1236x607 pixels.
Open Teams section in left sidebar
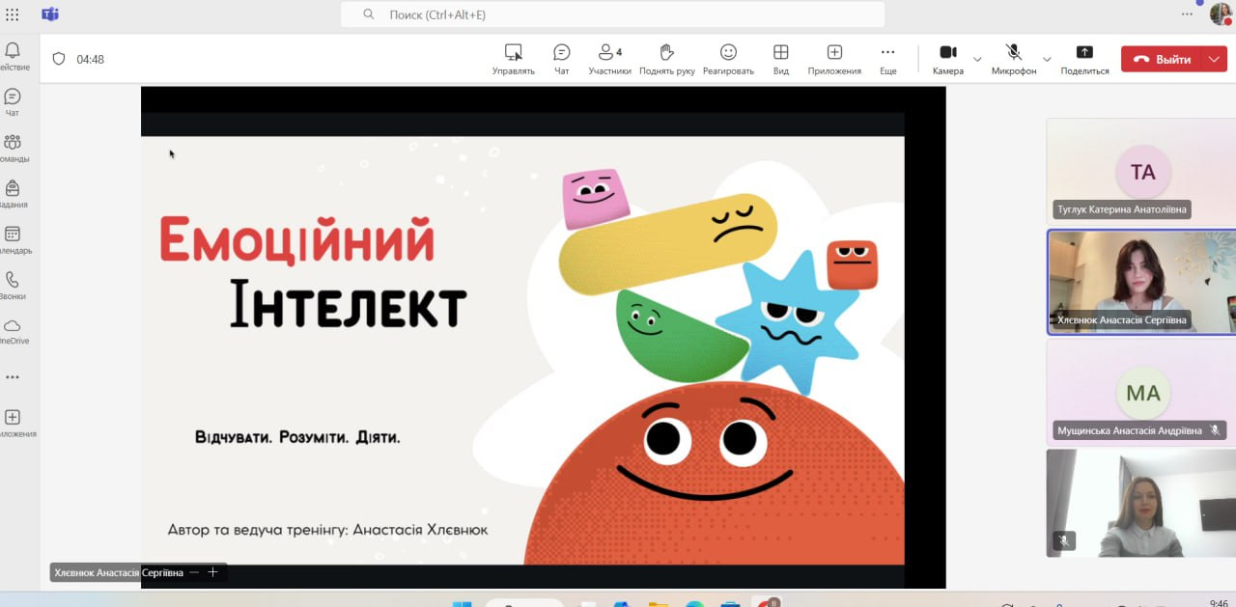pyautogui.click(x=13, y=149)
